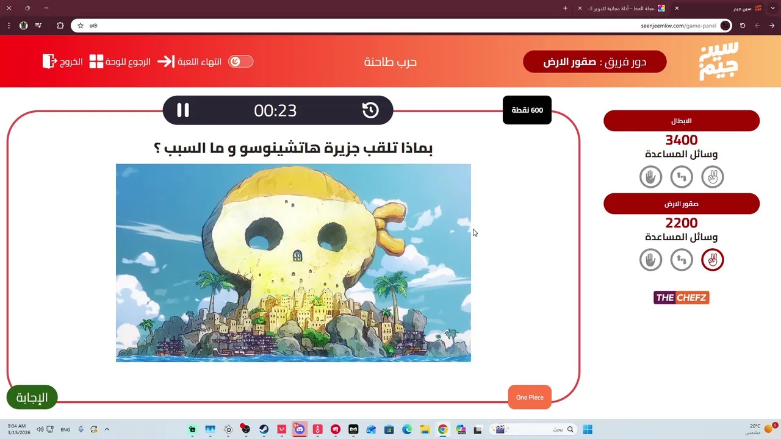Click the microphone tray icon

click(x=81, y=429)
